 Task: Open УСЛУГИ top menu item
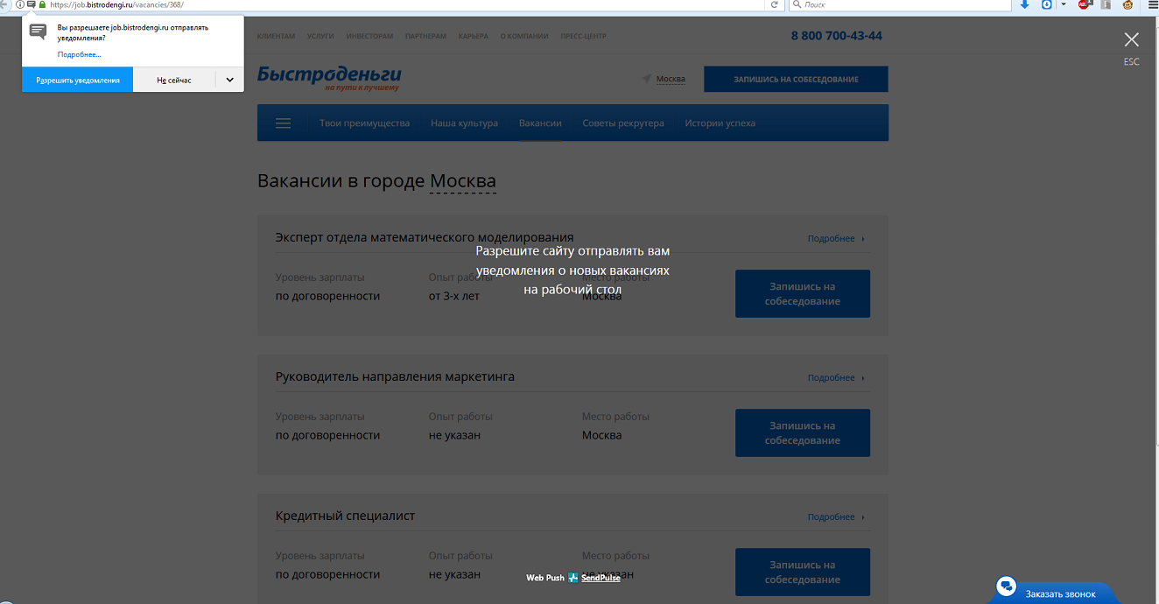point(321,36)
